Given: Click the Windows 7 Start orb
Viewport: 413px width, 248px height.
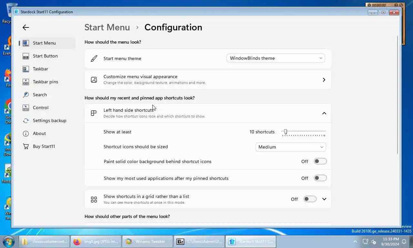Looking at the screenshot, I should pyautogui.click(x=8, y=241).
